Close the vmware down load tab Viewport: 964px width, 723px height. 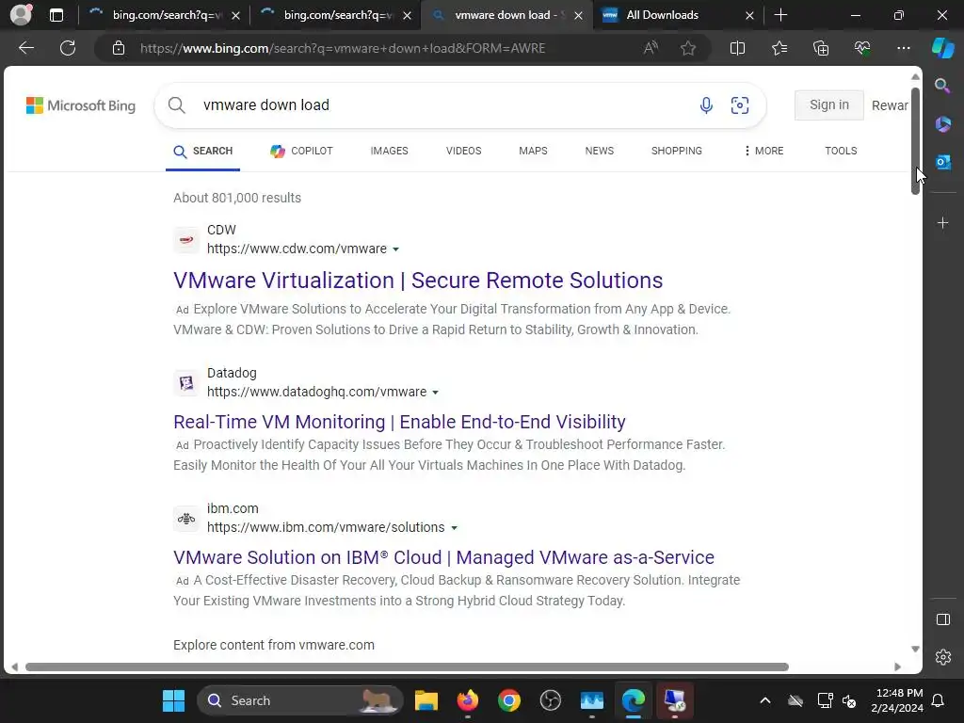pos(578,15)
